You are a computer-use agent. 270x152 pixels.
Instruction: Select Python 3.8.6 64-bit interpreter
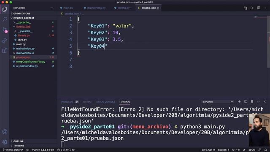(43, 150)
